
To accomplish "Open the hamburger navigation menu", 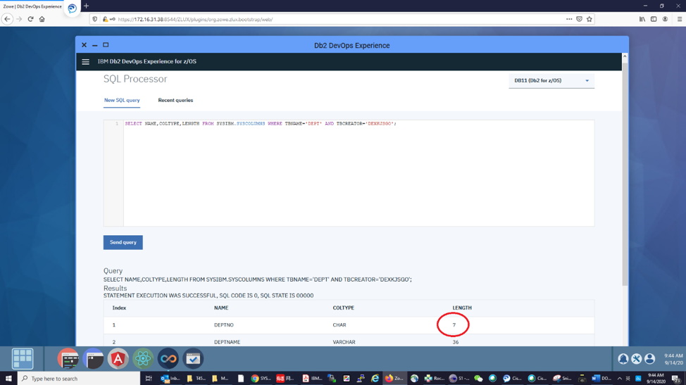I will [x=85, y=62].
